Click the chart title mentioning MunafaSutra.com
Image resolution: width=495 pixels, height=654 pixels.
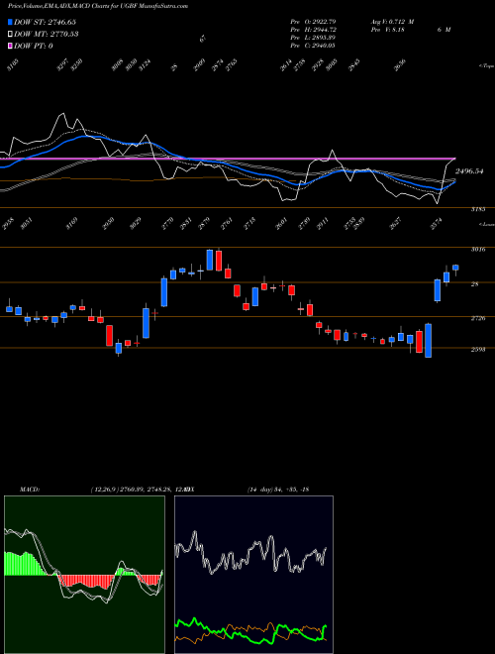tap(97, 6)
